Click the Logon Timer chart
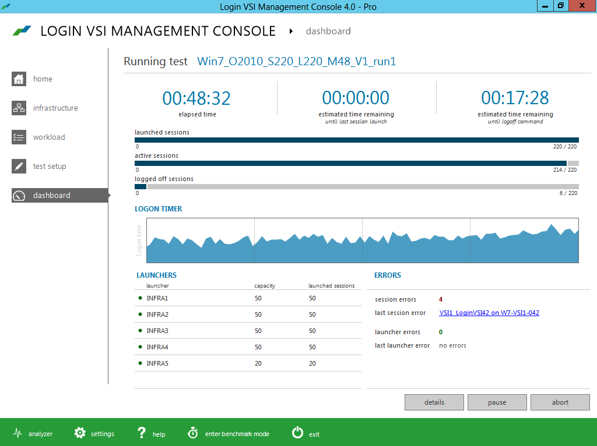 coord(362,240)
